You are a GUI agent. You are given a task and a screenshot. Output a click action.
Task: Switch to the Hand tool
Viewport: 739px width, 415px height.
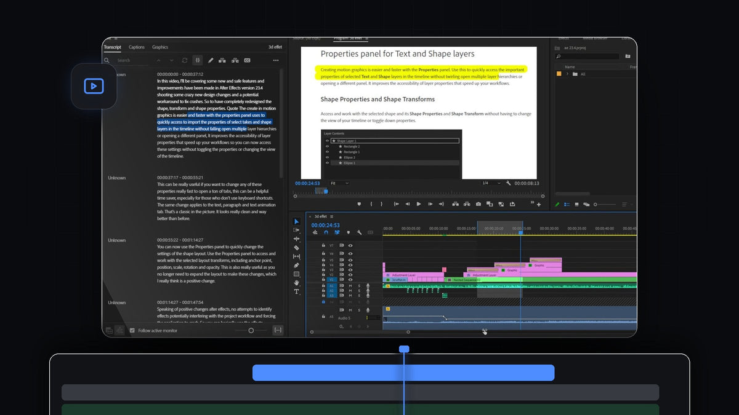(296, 283)
